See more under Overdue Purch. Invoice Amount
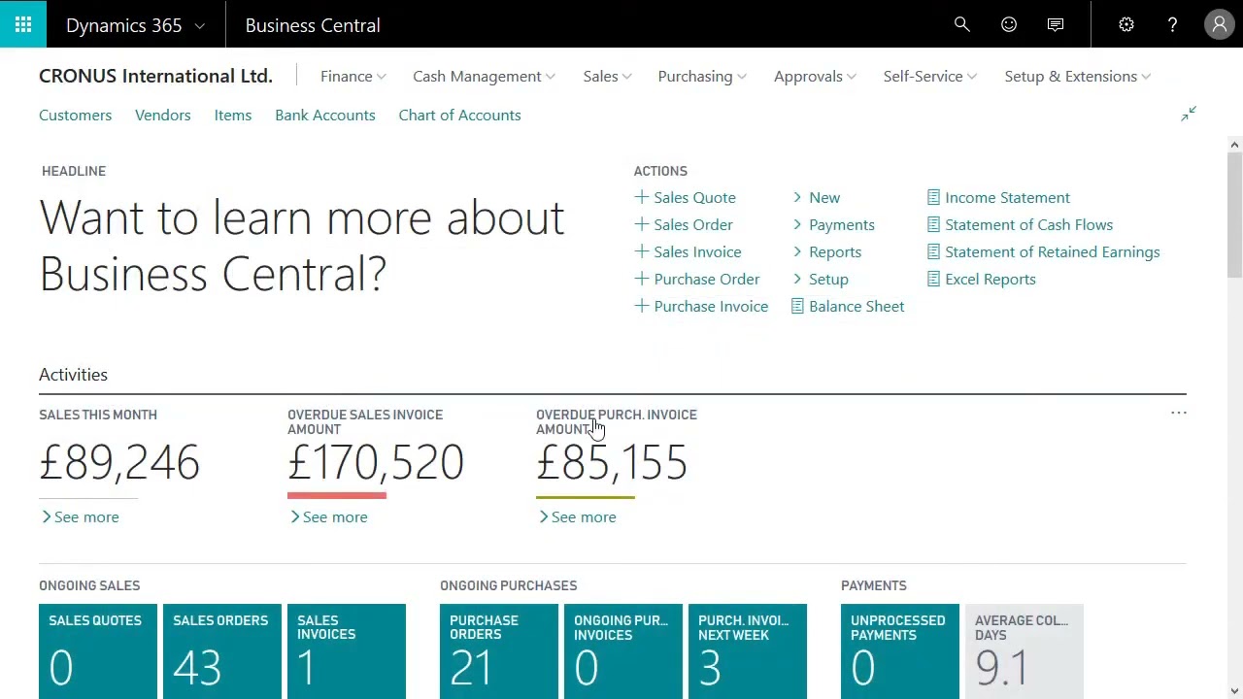The width and height of the screenshot is (1243, 699). [577, 516]
